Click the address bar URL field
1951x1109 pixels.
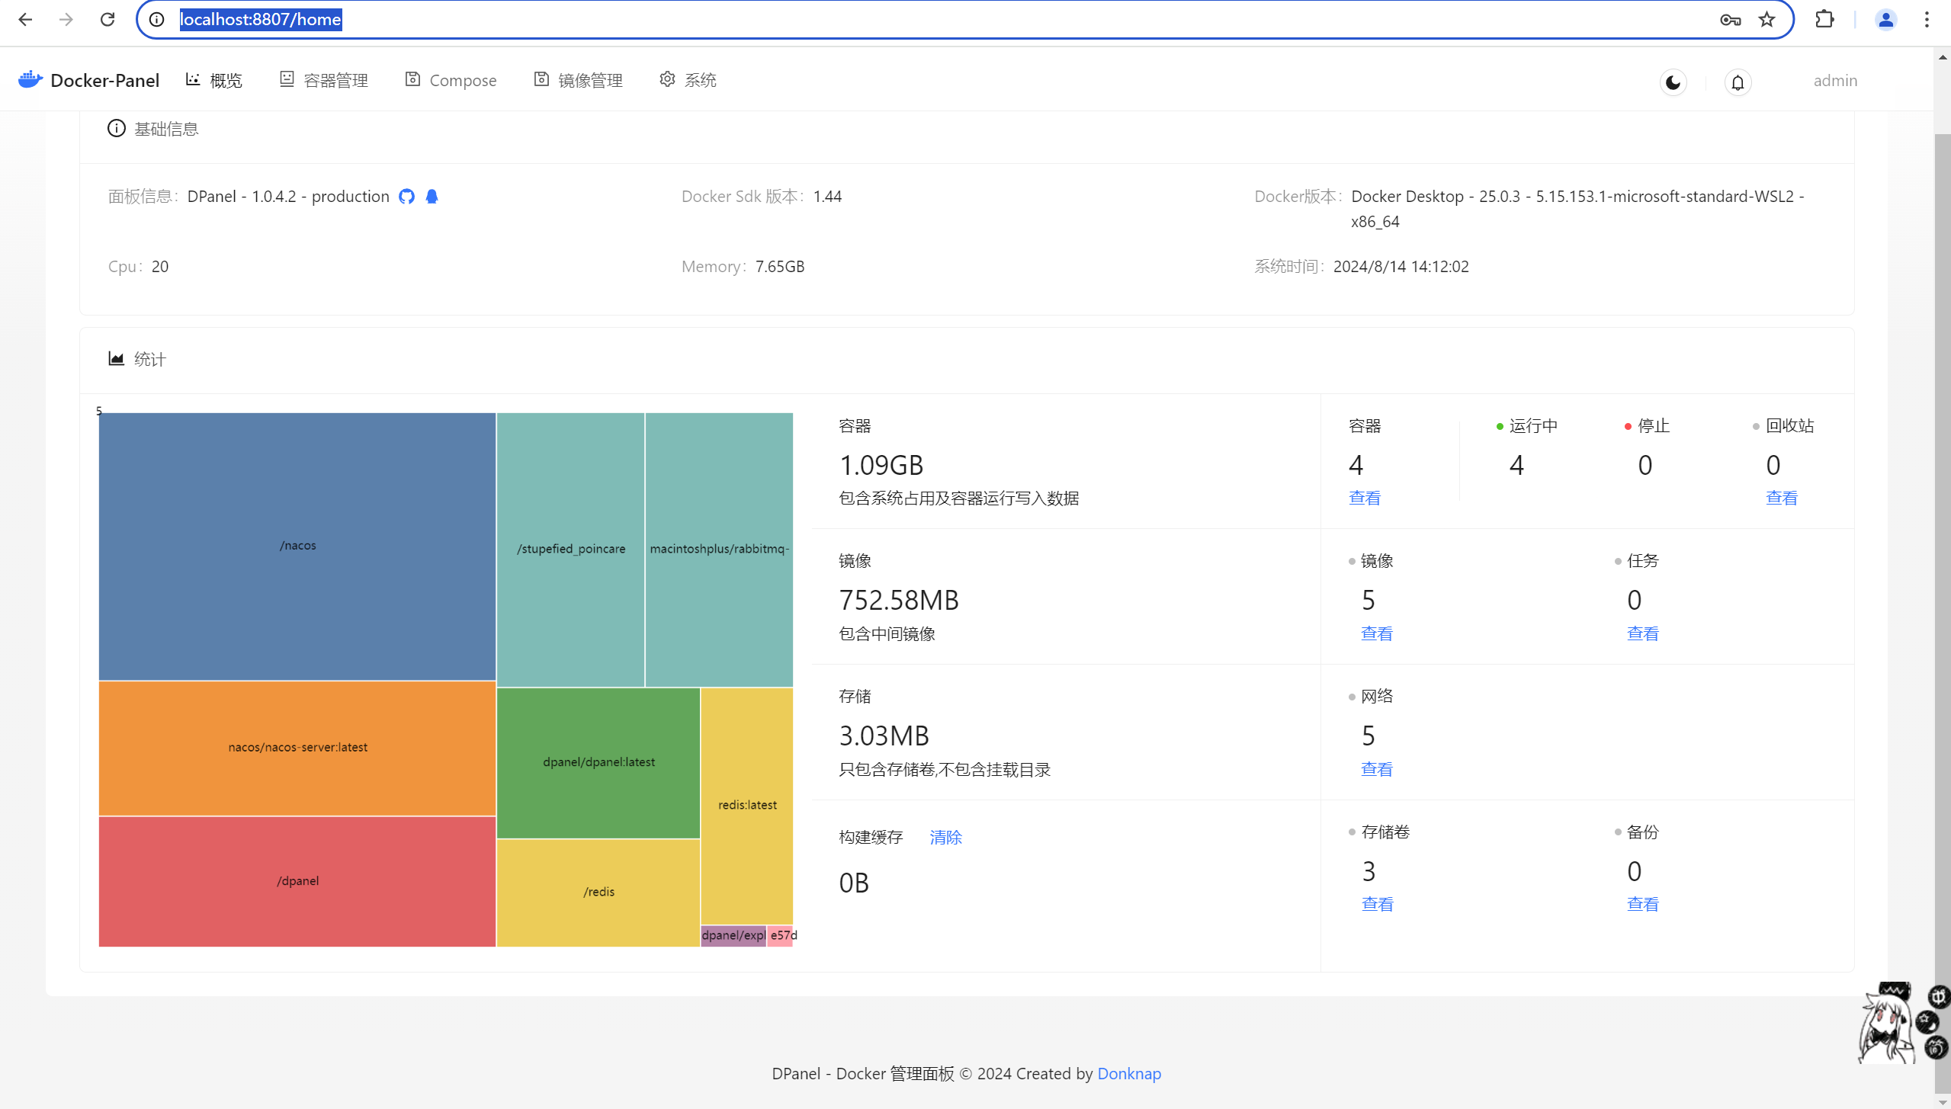964,19
